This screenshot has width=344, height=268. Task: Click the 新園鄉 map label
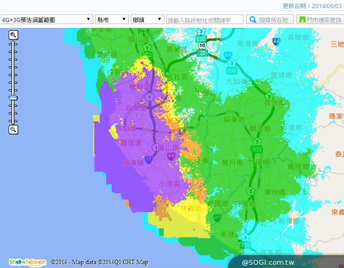tap(218, 204)
